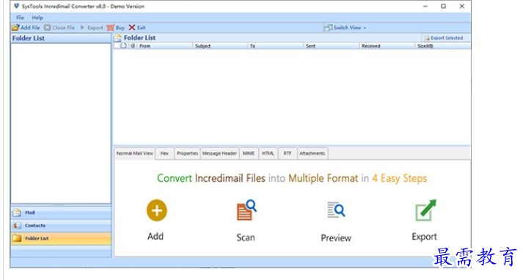
Task: Switch to the Normal Mail View tab
Action: (135, 153)
